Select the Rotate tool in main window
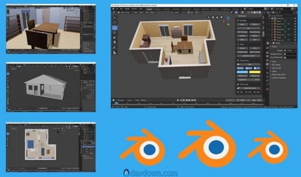 coord(115,32)
